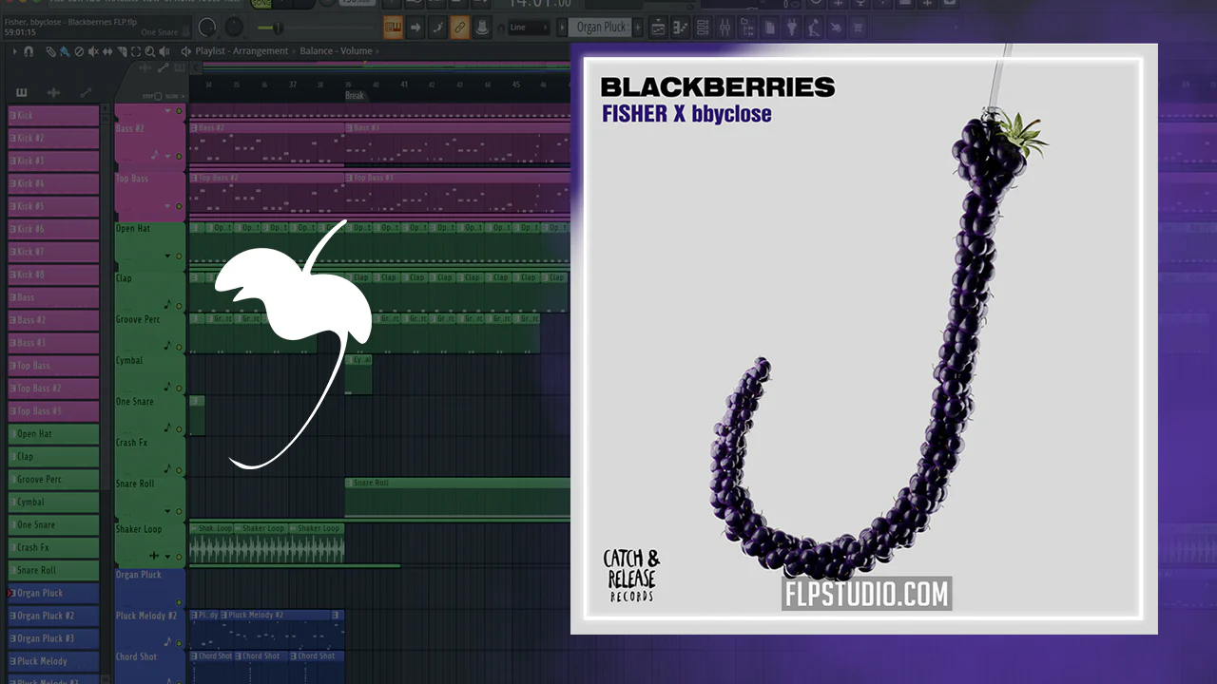Open the plugin picker plug icon
The height and width of the screenshot is (684, 1217).
(x=791, y=28)
